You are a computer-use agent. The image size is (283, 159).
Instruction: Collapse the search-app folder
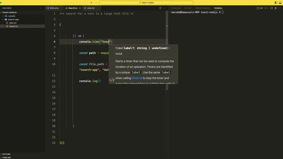[23, 19]
